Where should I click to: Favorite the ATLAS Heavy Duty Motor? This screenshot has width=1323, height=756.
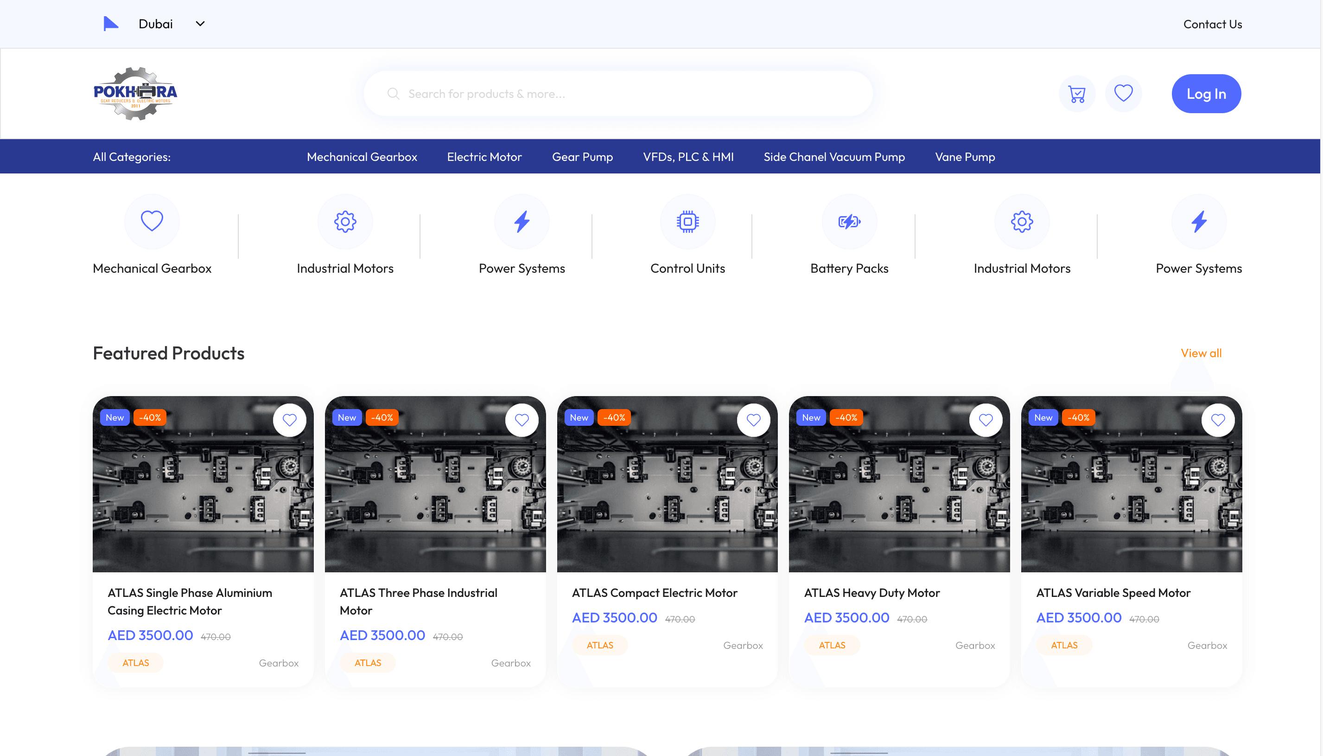click(986, 420)
